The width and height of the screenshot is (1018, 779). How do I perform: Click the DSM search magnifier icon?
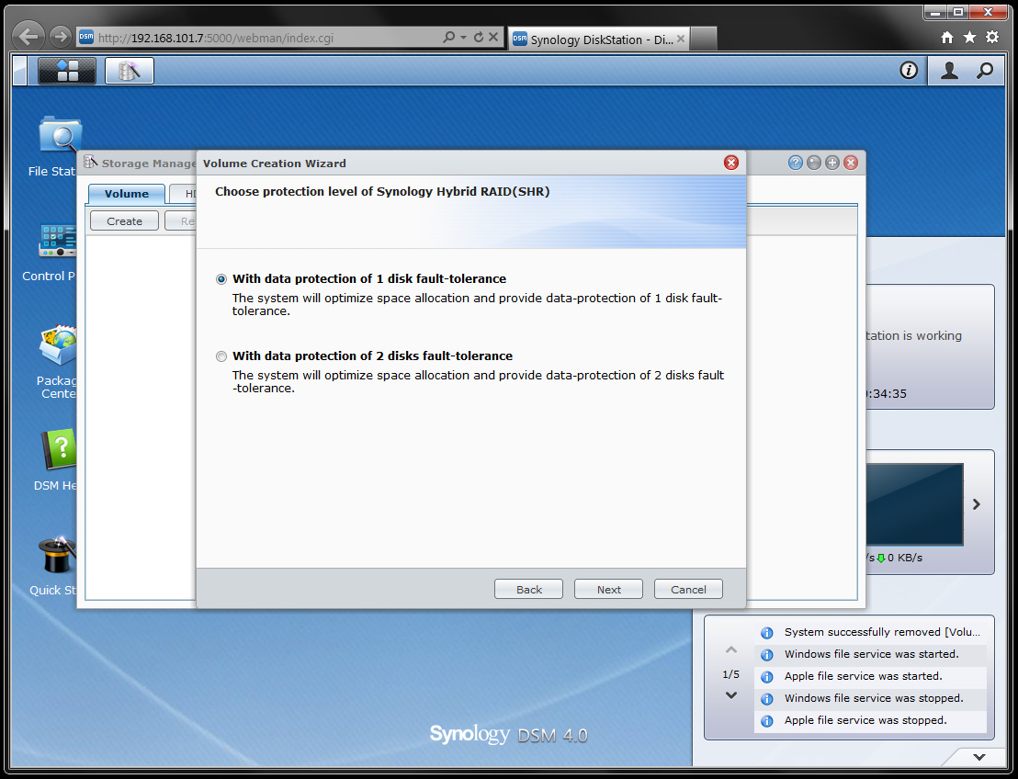click(x=985, y=70)
